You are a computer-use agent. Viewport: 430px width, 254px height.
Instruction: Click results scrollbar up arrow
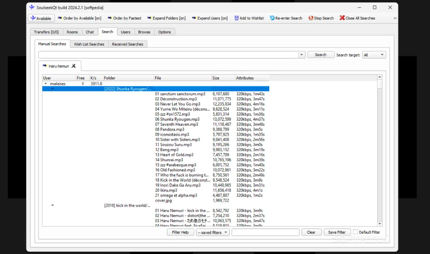pos(380,77)
